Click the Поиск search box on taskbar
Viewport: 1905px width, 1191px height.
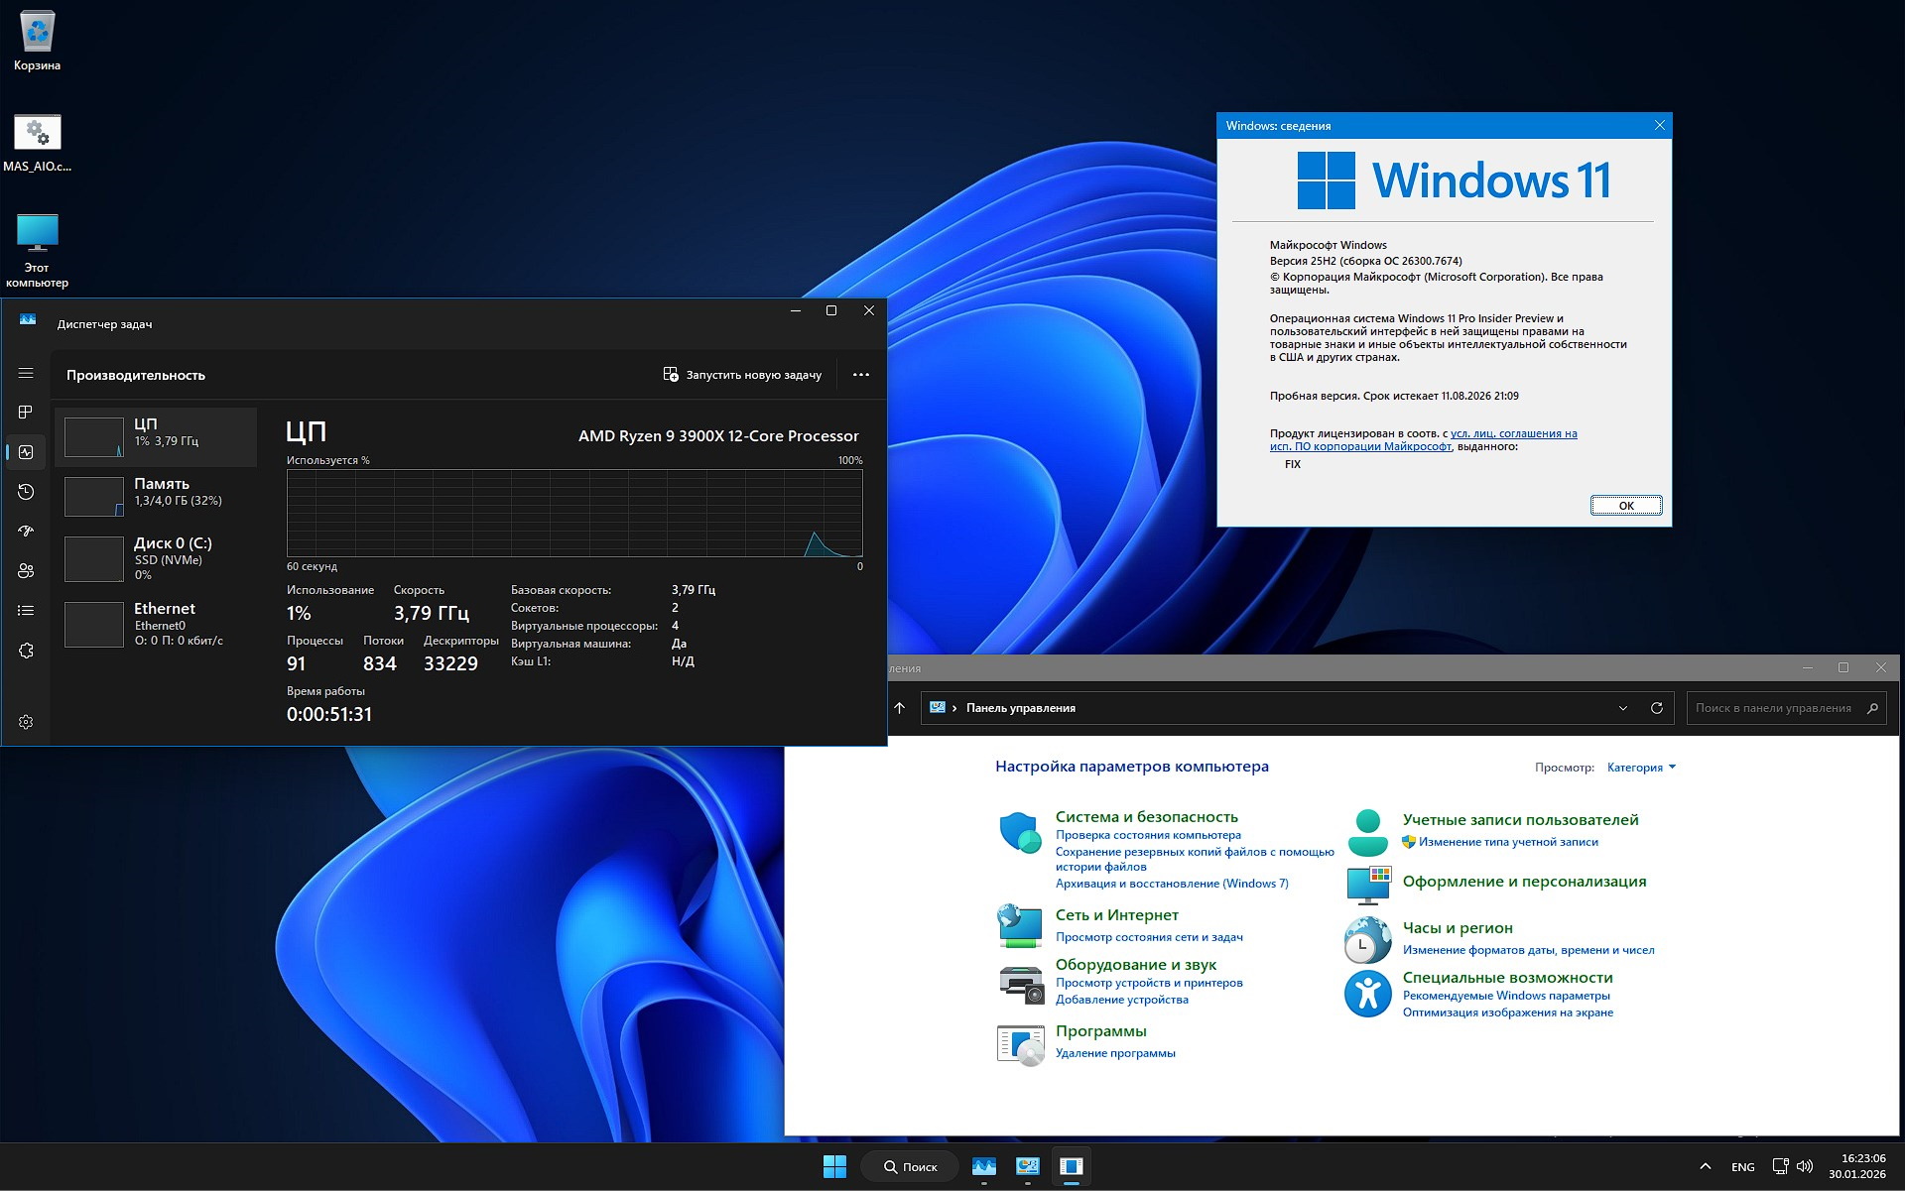909,1166
